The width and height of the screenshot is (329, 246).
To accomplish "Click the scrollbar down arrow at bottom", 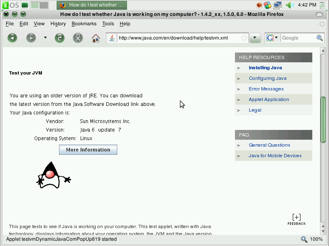I will point(323,231).
